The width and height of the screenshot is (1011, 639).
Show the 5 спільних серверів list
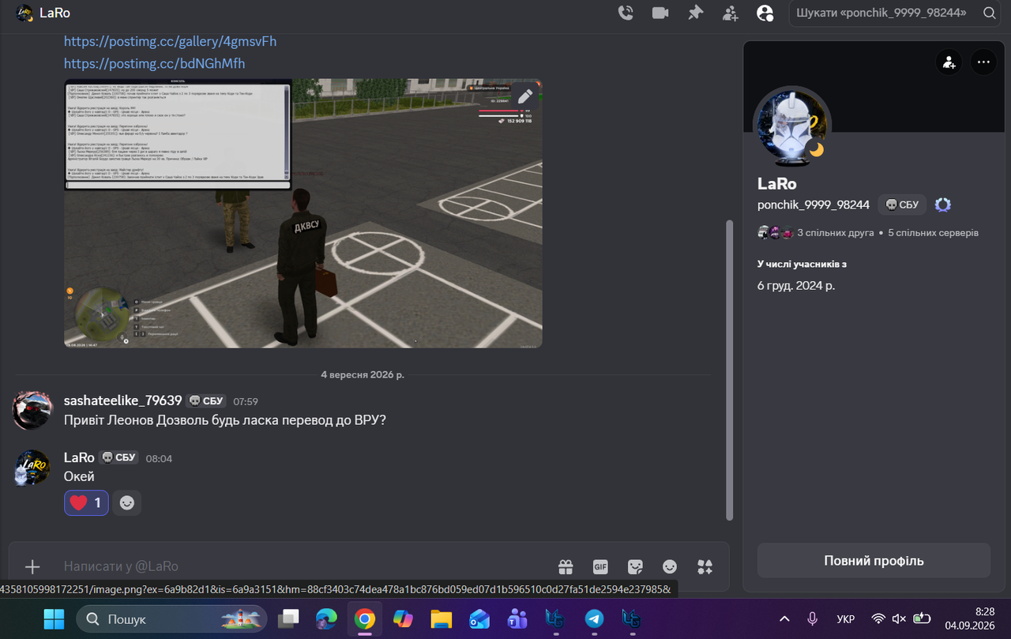pyautogui.click(x=934, y=233)
